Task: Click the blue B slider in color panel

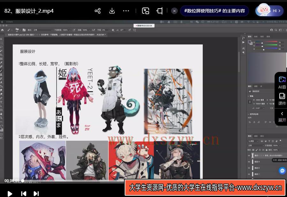Action: [267, 49]
